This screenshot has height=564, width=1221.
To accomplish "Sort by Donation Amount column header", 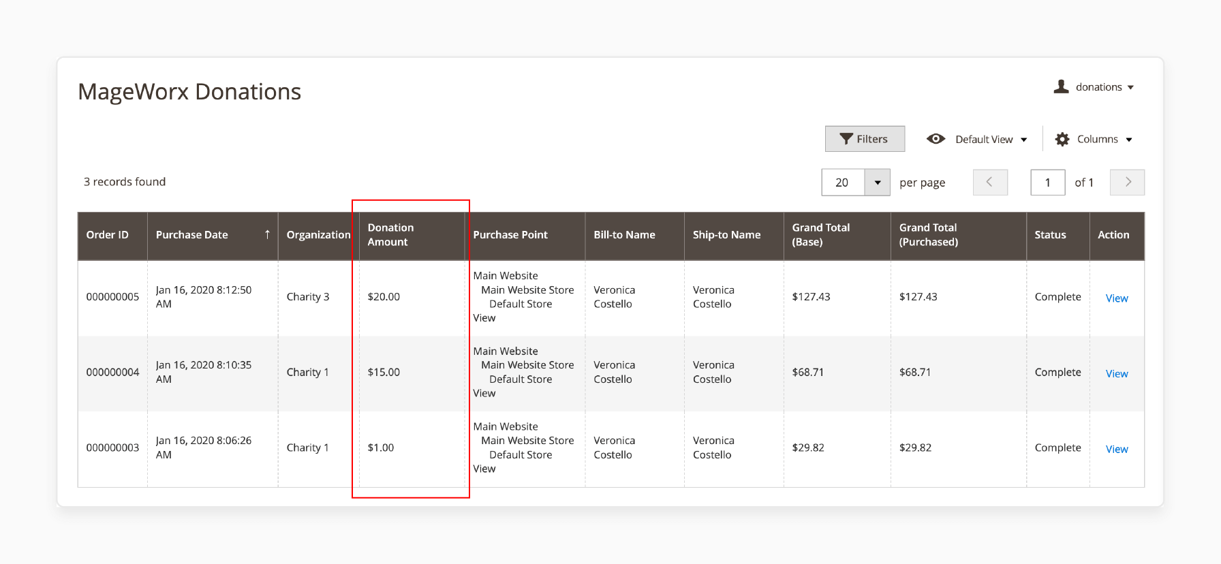I will 412,235.
